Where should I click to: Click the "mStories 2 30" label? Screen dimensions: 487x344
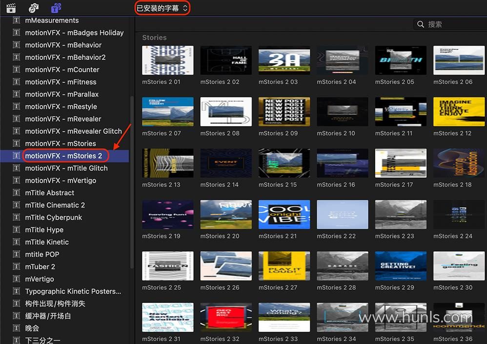point(453,288)
